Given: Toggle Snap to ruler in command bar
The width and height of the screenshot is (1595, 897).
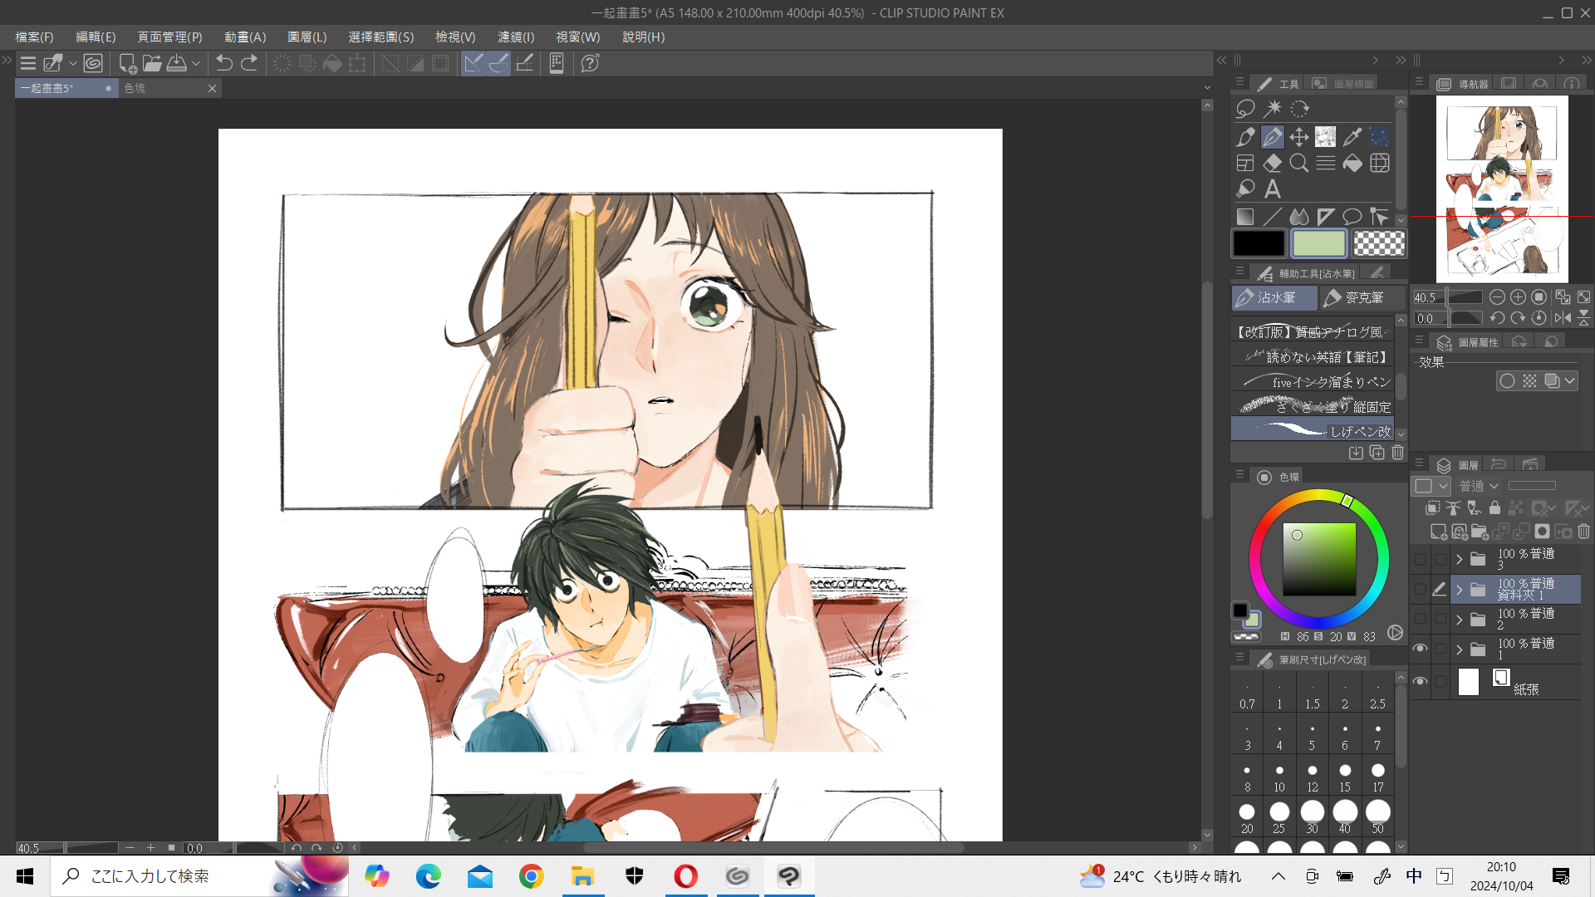Looking at the screenshot, I should click(x=473, y=63).
